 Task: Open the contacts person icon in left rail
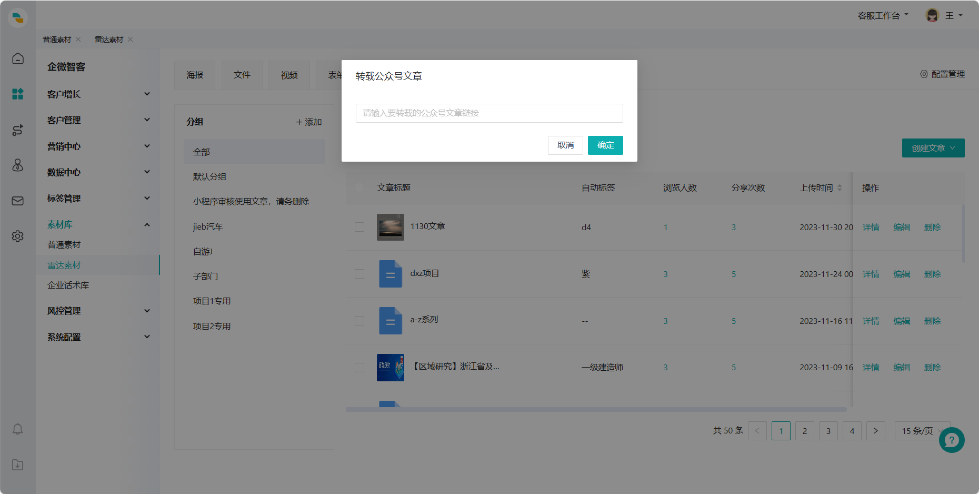pyautogui.click(x=18, y=165)
